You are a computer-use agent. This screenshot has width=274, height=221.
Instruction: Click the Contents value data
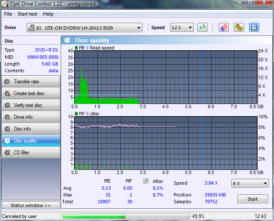point(53,71)
